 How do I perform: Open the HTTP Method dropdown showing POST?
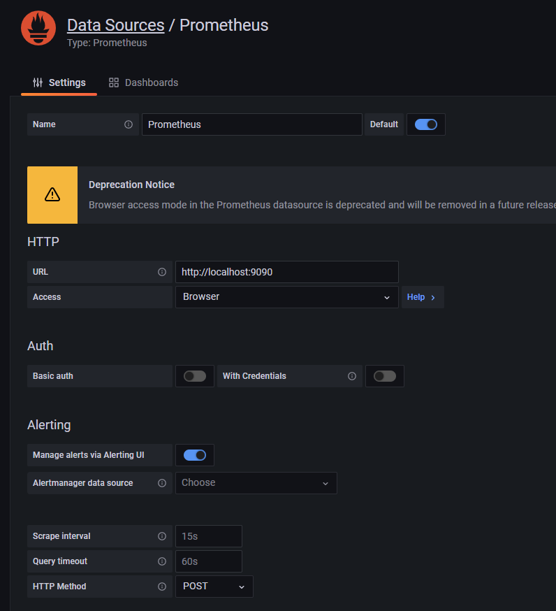214,587
